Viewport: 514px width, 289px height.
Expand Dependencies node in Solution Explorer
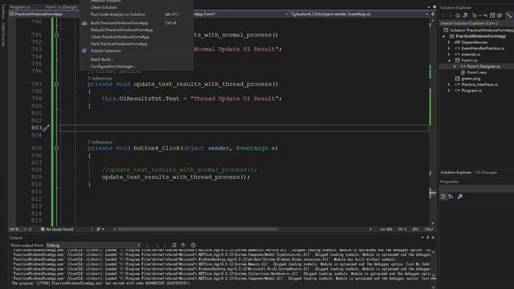point(449,43)
